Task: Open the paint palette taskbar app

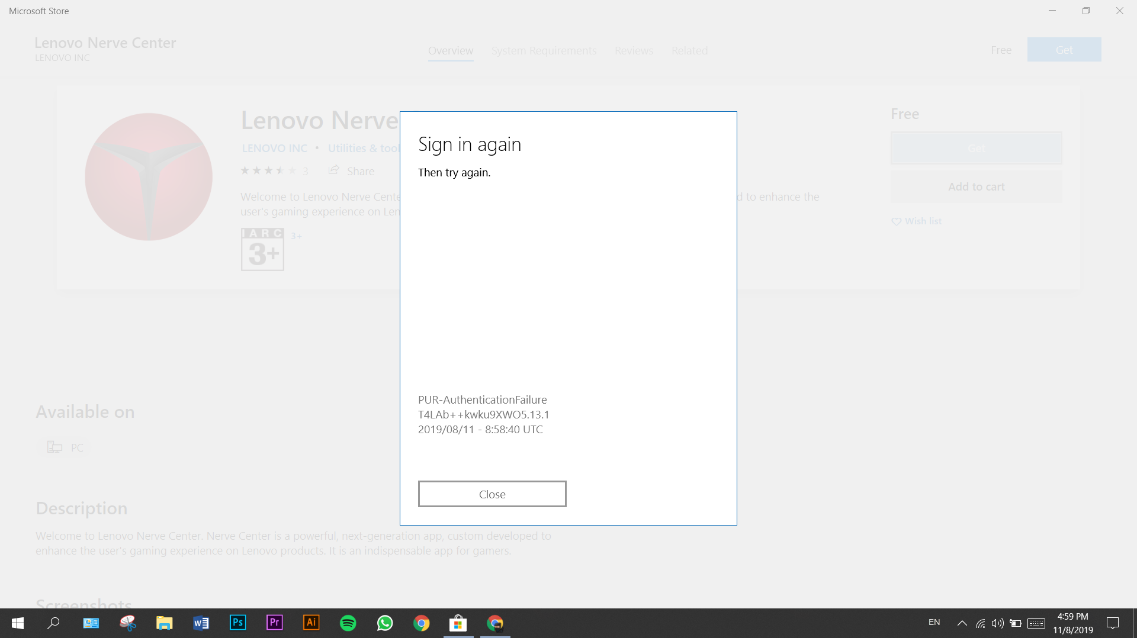Action: (127, 623)
